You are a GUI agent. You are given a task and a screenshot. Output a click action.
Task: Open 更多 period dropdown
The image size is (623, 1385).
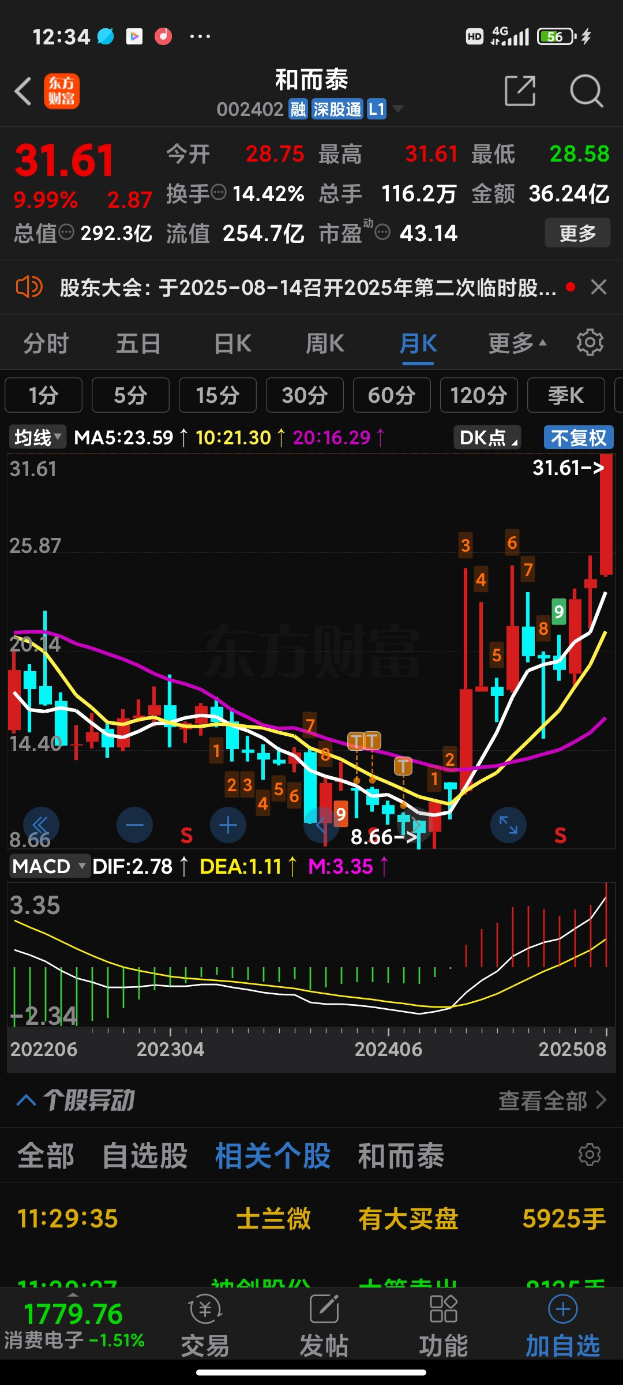[517, 343]
